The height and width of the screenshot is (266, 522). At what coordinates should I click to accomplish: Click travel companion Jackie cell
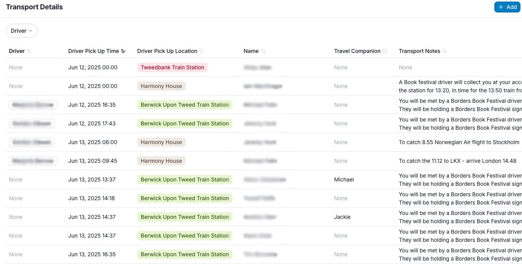point(342,217)
